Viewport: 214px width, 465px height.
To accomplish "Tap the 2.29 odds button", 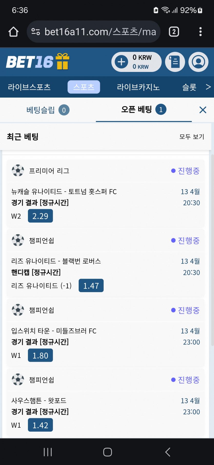I will pyautogui.click(x=40, y=216).
